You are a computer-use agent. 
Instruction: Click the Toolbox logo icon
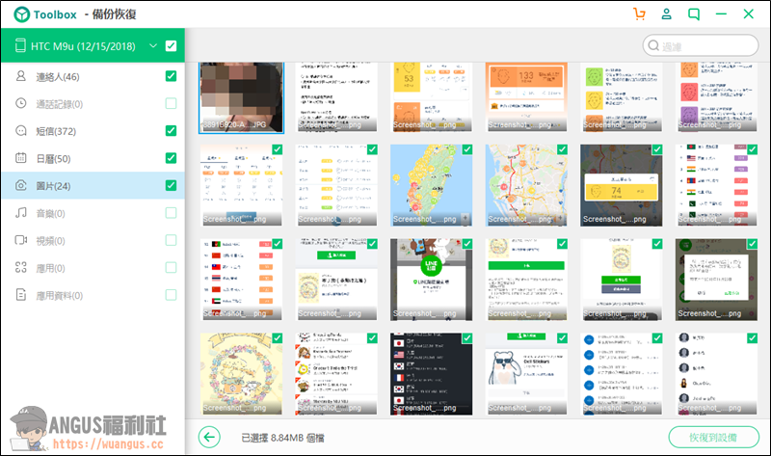tap(21, 14)
